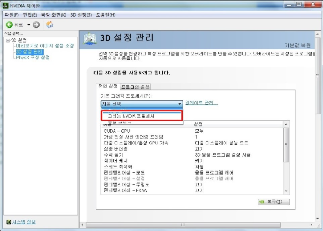This screenshot has width=323, height=231.
Task: Choose 고성능 NVIDIA 프로세서 option
Action: point(142,116)
